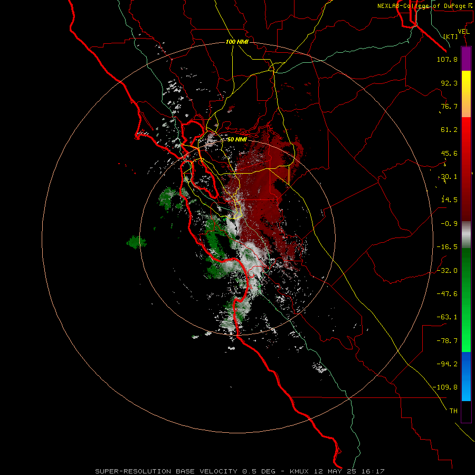Click the 16:17 timestamp in footer
This screenshot has width=475, height=475.
tap(373, 471)
